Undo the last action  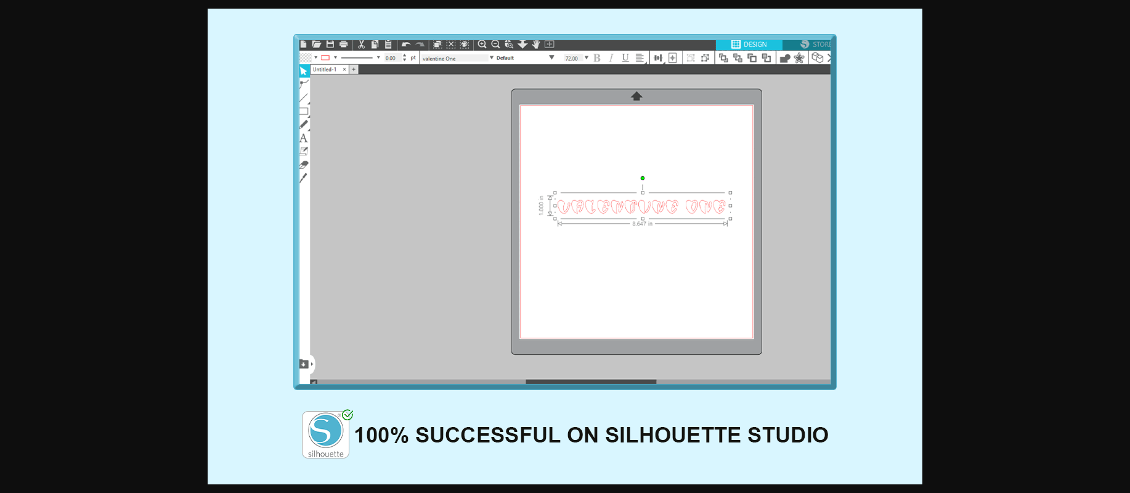point(406,44)
